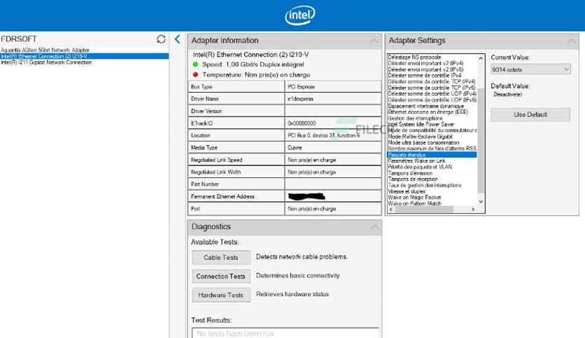The image size is (585, 338).
Task: Select Gestion des interruptions setting
Action: (415, 118)
